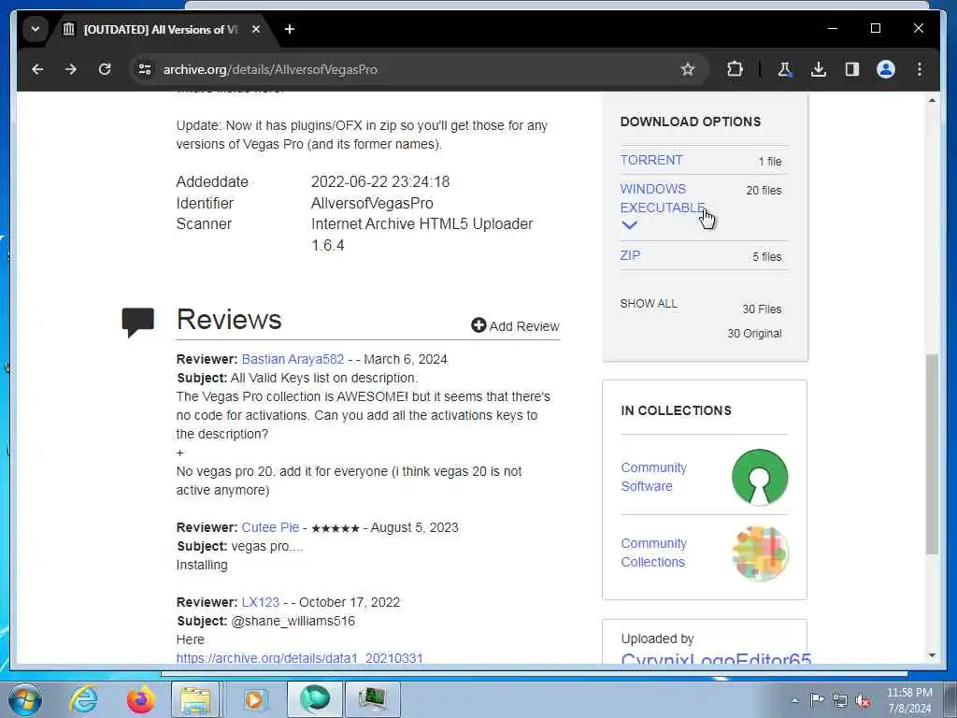Screen dimensions: 957x718
Task: Open the Chrome three-dot menu
Action: click(x=920, y=69)
